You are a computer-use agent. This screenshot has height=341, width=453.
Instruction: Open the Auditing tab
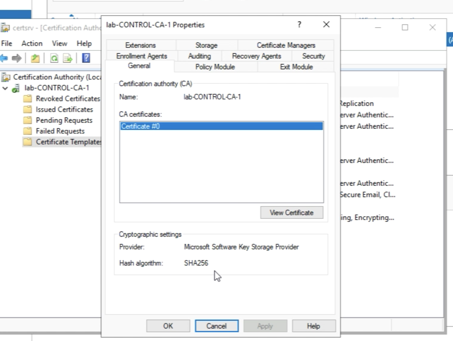pyautogui.click(x=199, y=56)
